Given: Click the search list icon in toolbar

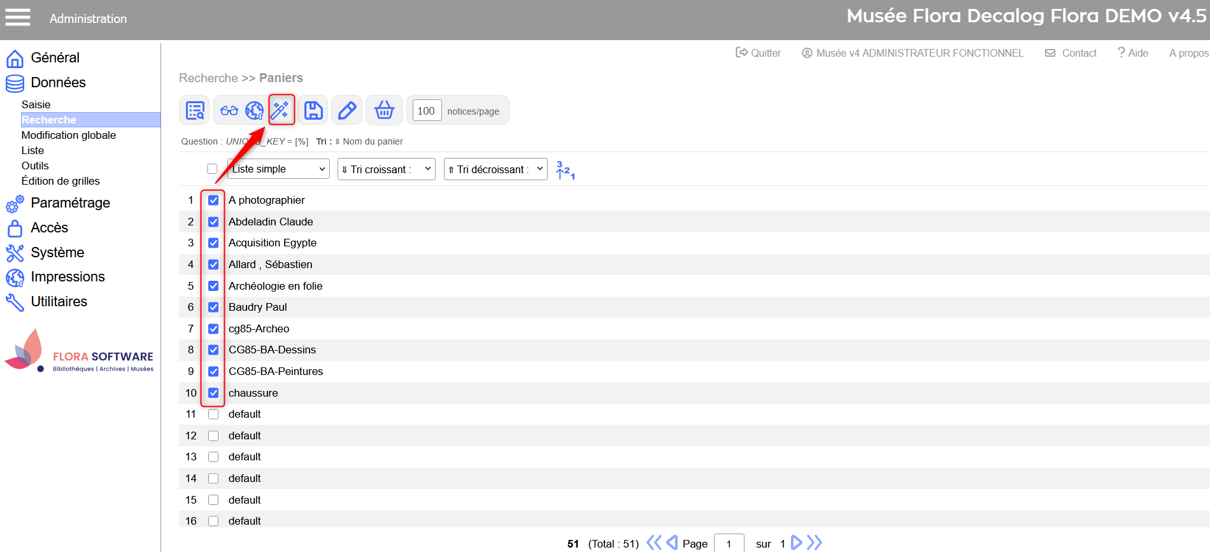Looking at the screenshot, I should (195, 110).
